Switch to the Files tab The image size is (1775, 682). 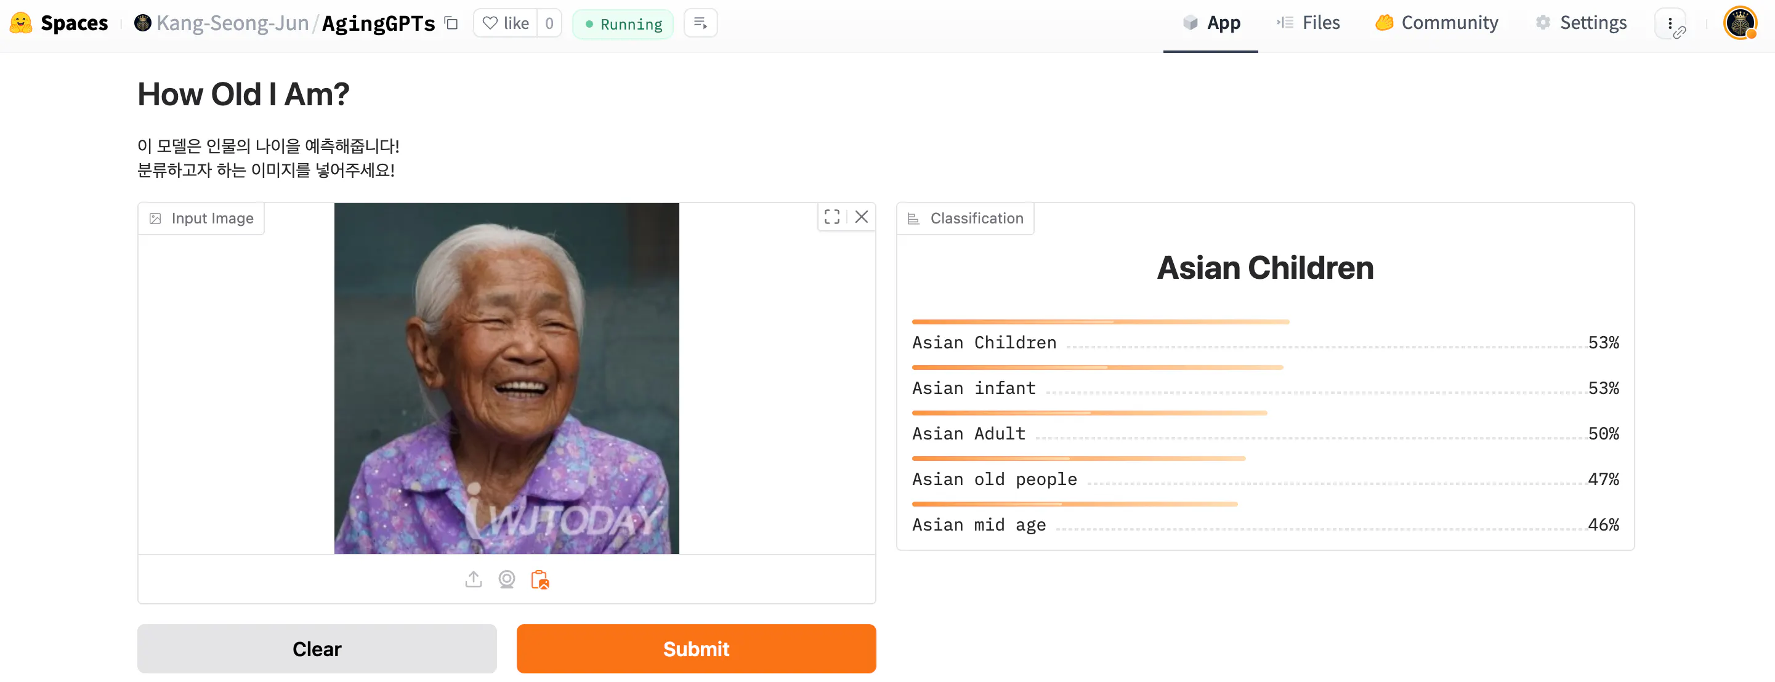1308,23
